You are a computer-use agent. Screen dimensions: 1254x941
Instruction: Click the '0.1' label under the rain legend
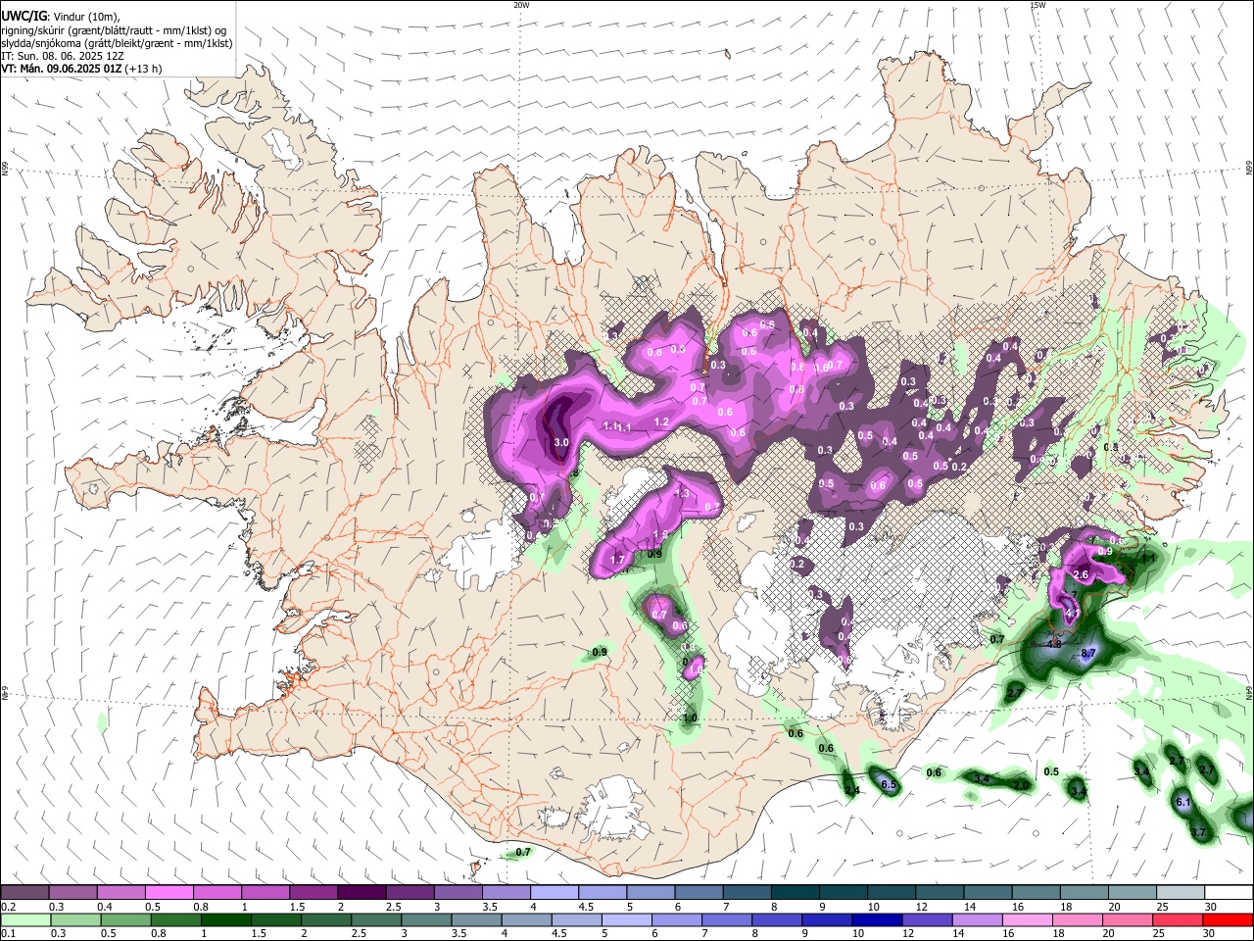(8, 933)
